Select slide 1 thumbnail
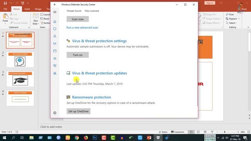 point(20,40)
